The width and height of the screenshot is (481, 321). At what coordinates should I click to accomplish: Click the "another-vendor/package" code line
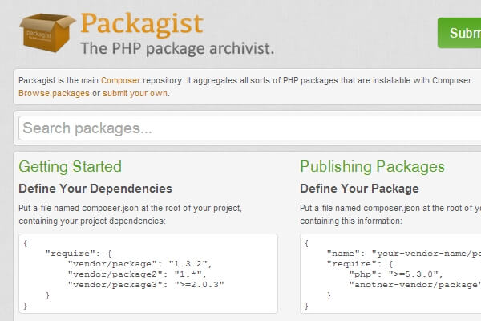[x=414, y=284]
